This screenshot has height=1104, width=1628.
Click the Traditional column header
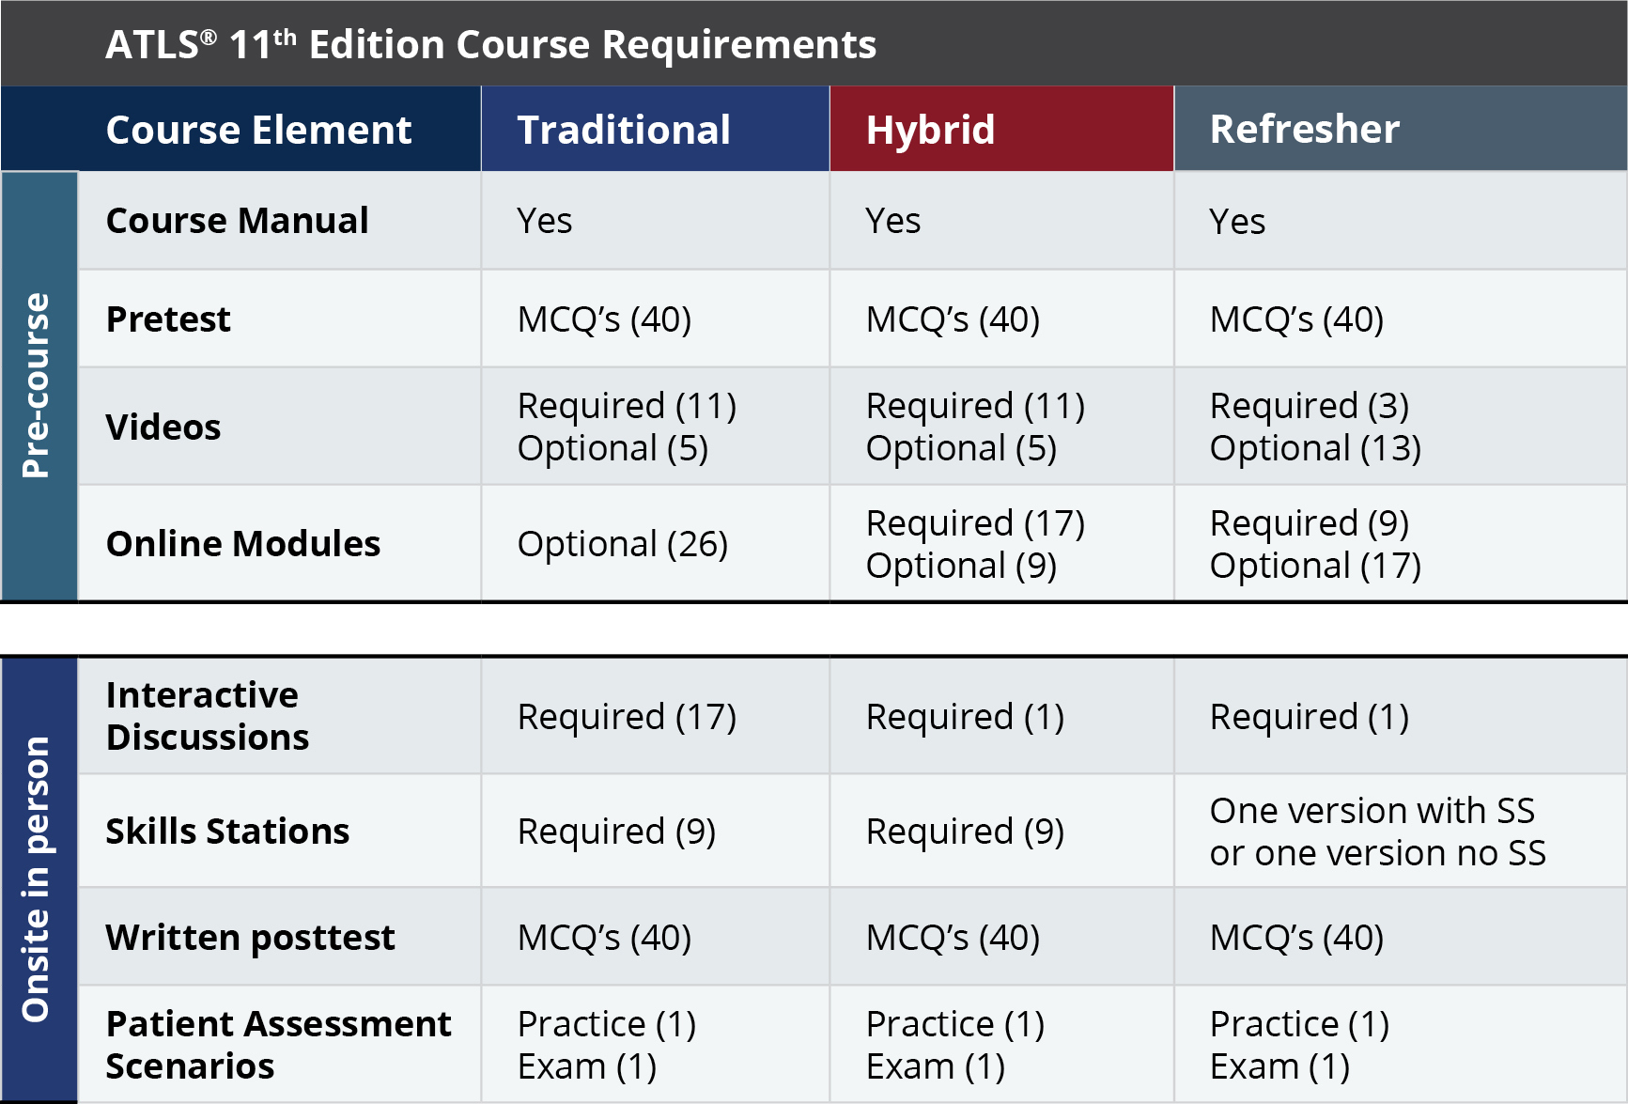(624, 130)
